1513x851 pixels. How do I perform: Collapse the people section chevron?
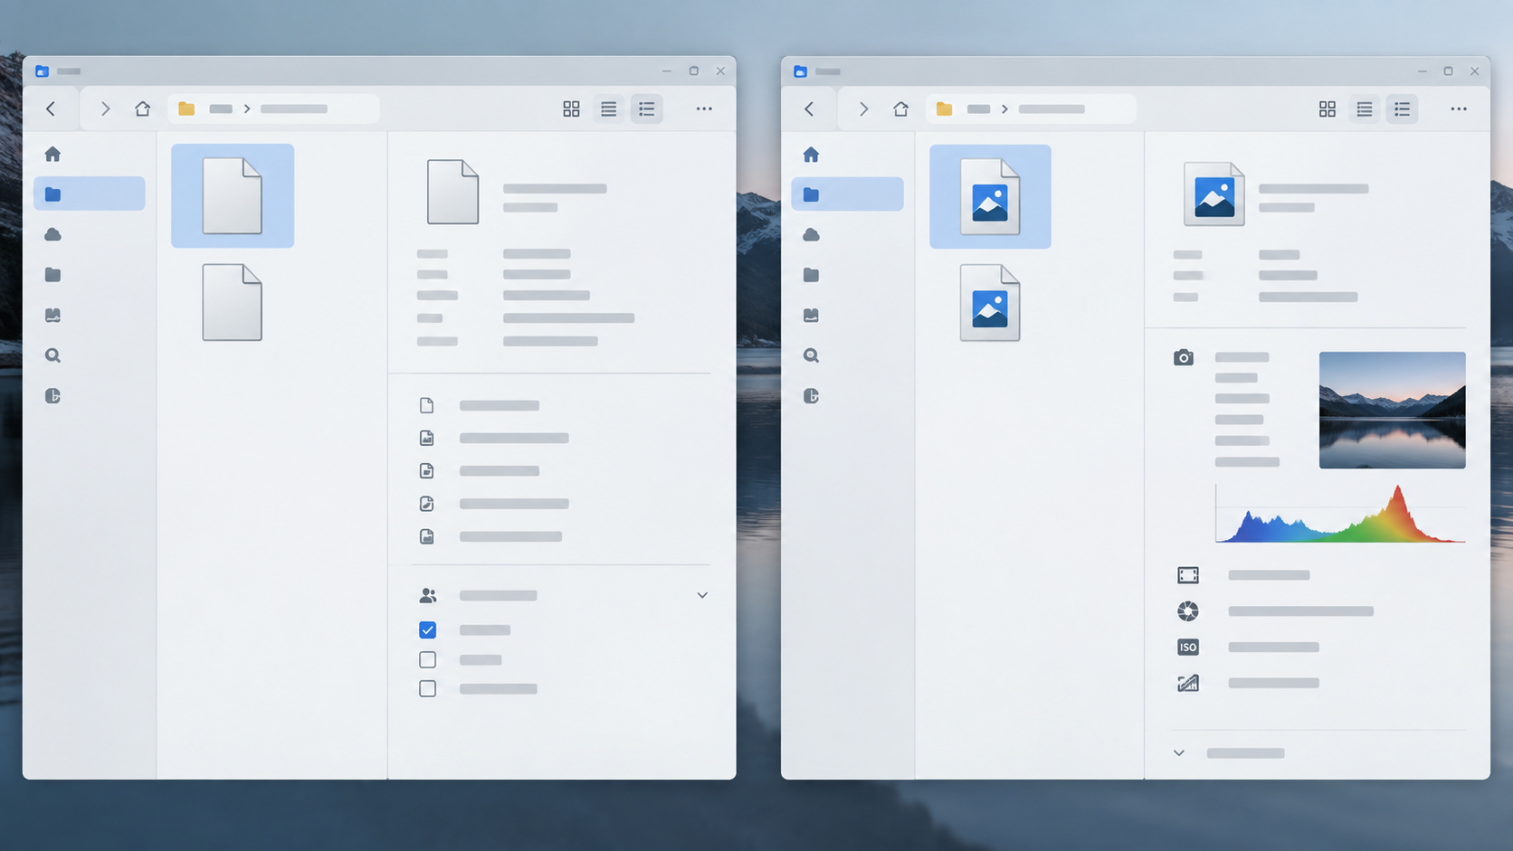click(702, 595)
